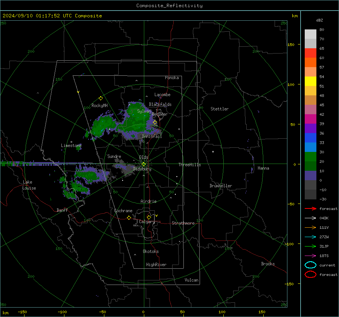Click the Airdrie city label
This screenshot has height=317, width=339.
[148, 201]
